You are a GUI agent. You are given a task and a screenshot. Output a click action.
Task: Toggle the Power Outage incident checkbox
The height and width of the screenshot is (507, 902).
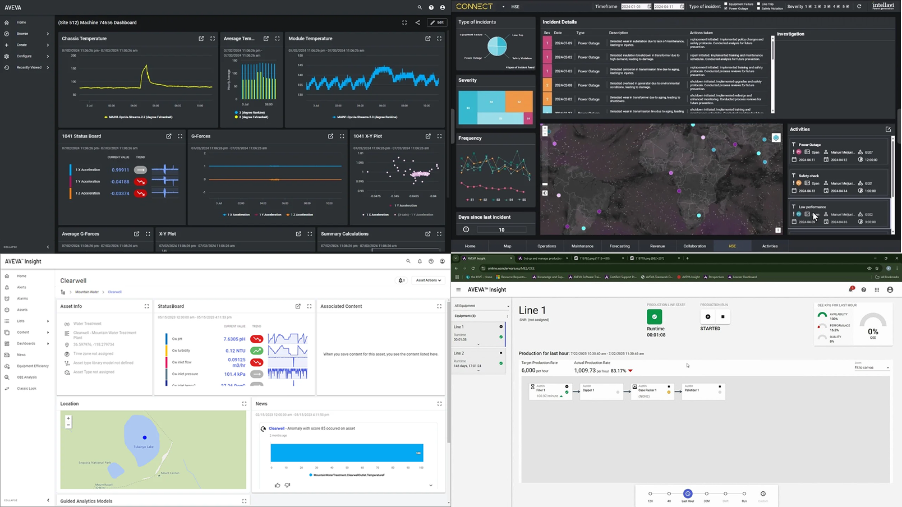click(726, 8)
